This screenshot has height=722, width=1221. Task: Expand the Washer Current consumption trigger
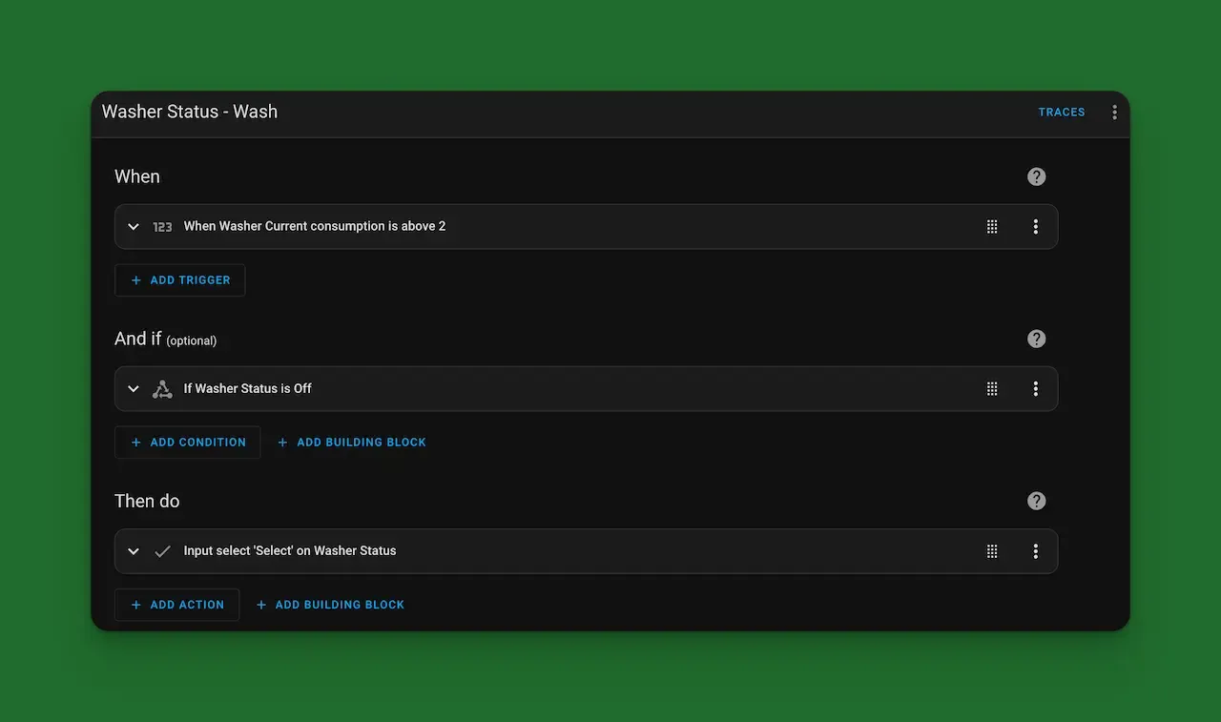(134, 226)
